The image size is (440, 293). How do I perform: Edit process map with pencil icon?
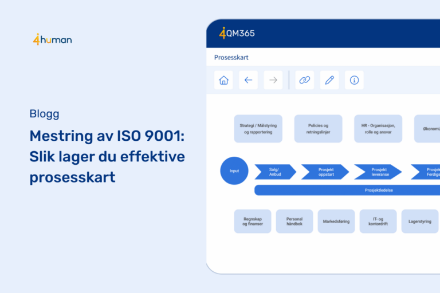(x=329, y=80)
